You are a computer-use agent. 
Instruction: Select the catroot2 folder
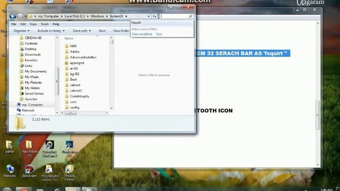pyautogui.click(x=76, y=91)
